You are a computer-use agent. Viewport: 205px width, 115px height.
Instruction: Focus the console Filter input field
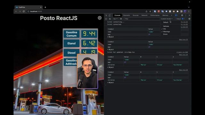[x=142, y=19]
